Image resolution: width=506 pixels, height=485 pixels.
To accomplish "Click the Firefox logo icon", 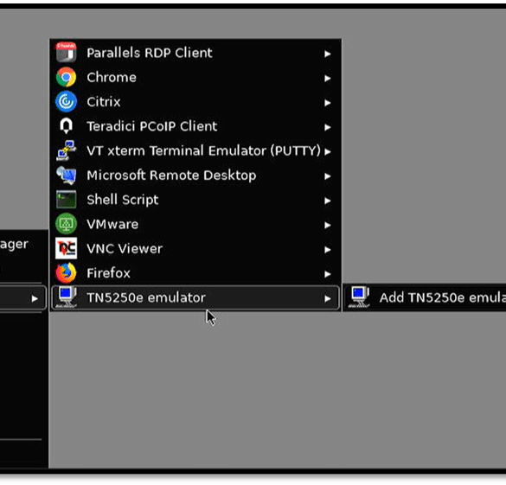I will tap(66, 273).
